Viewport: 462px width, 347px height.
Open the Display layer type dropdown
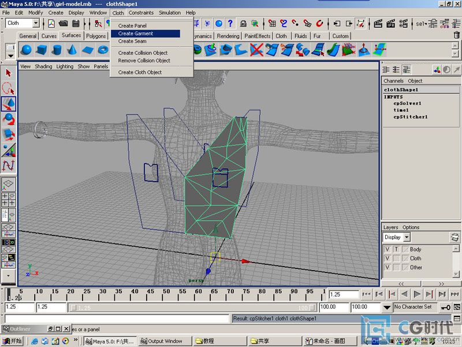407,237
